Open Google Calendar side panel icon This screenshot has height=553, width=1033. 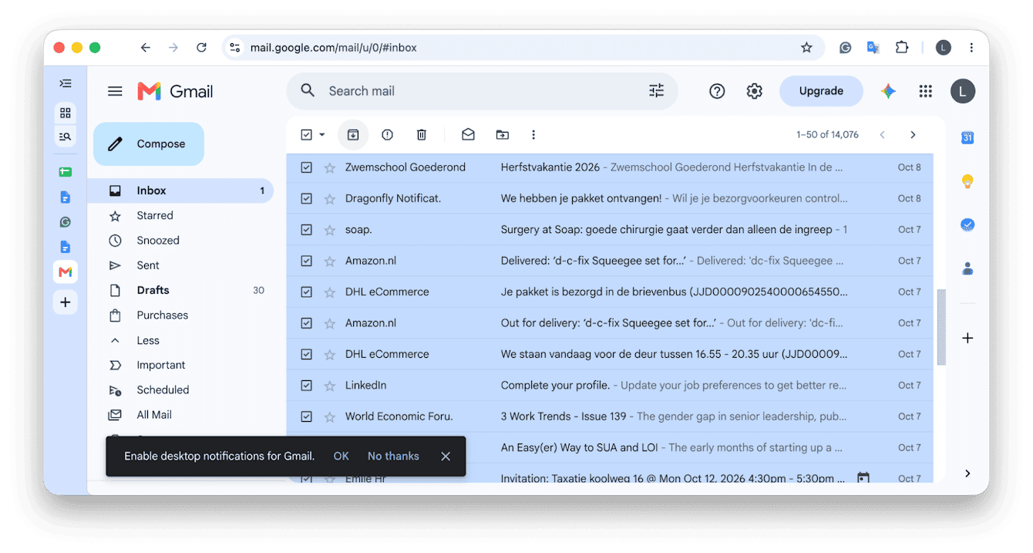(x=967, y=138)
